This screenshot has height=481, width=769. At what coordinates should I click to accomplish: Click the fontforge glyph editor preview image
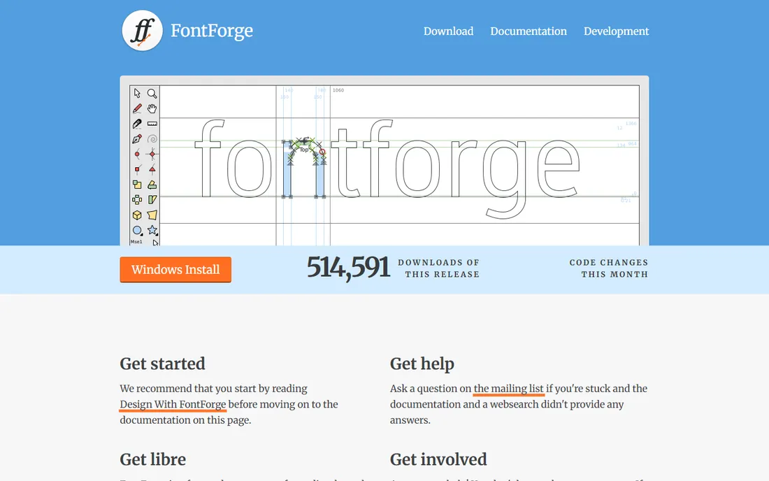click(x=384, y=161)
